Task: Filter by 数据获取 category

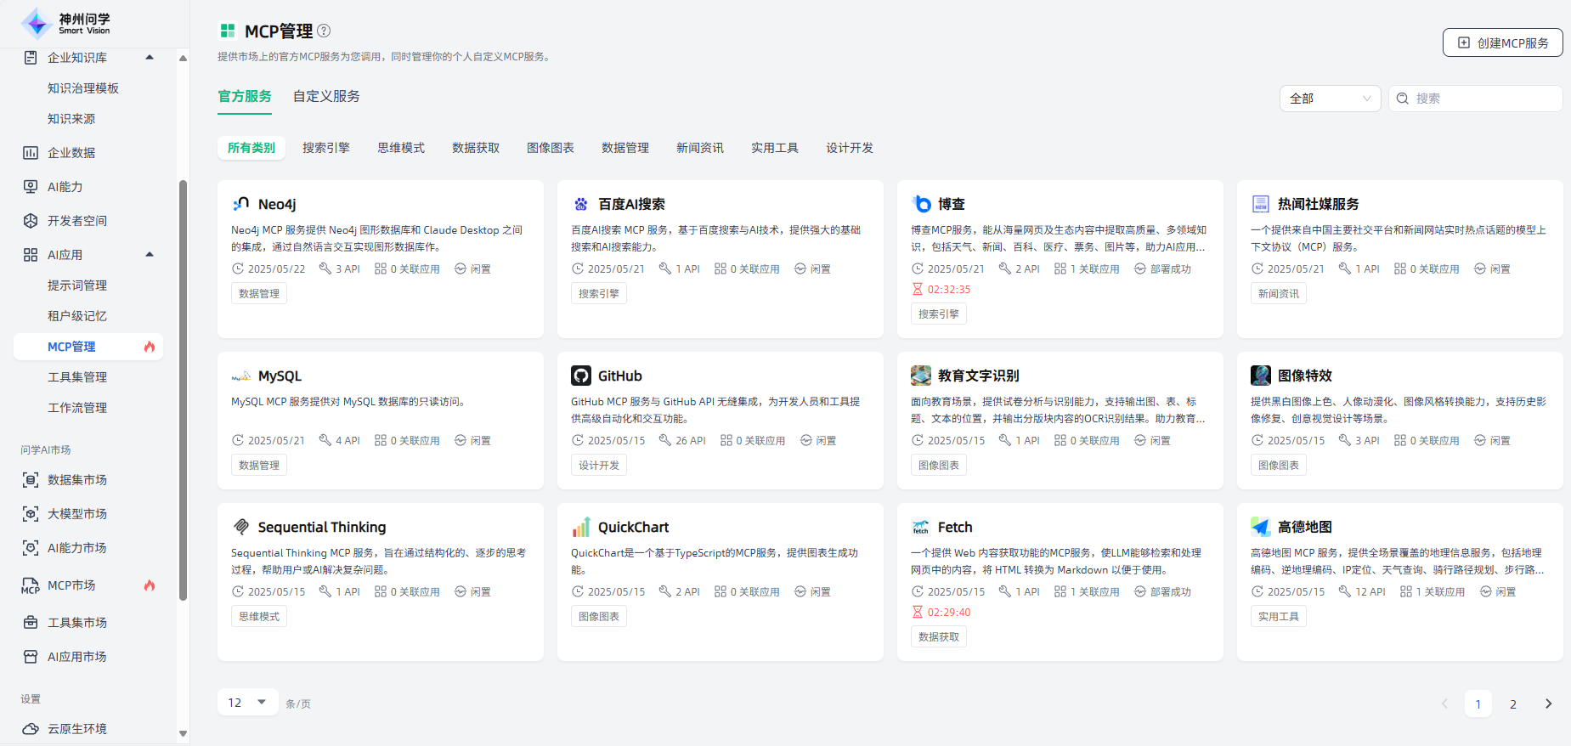Action: pyautogui.click(x=476, y=148)
